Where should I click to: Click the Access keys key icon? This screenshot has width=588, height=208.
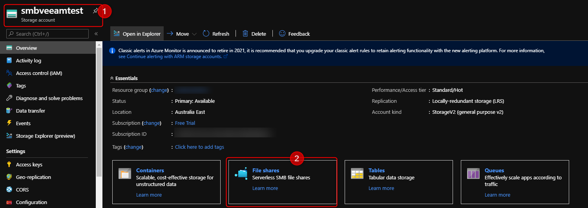coord(9,164)
